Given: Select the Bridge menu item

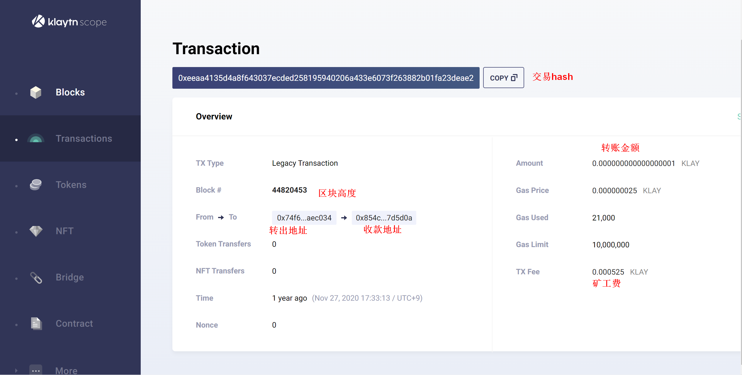Looking at the screenshot, I should click(x=70, y=277).
